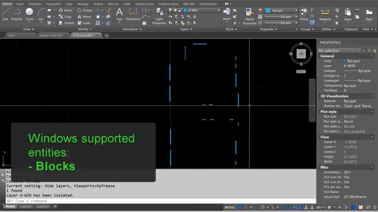Toggle polar tracking in status bar
The height and width of the screenshot is (212, 378).
tap(262, 207)
